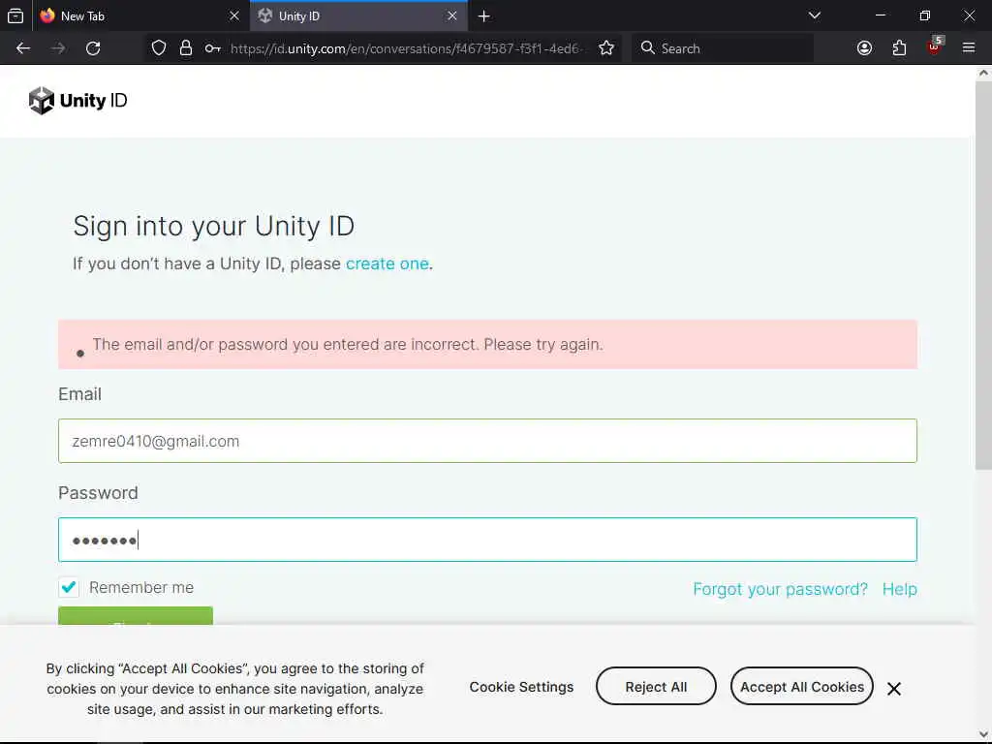992x744 pixels.
Task: Expand the list all tabs dropdown
Action: (x=815, y=15)
